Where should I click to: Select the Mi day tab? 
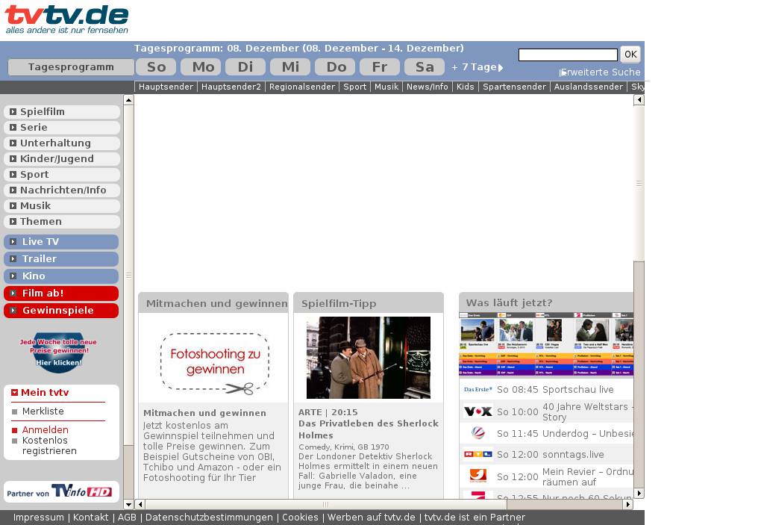point(290,67)
